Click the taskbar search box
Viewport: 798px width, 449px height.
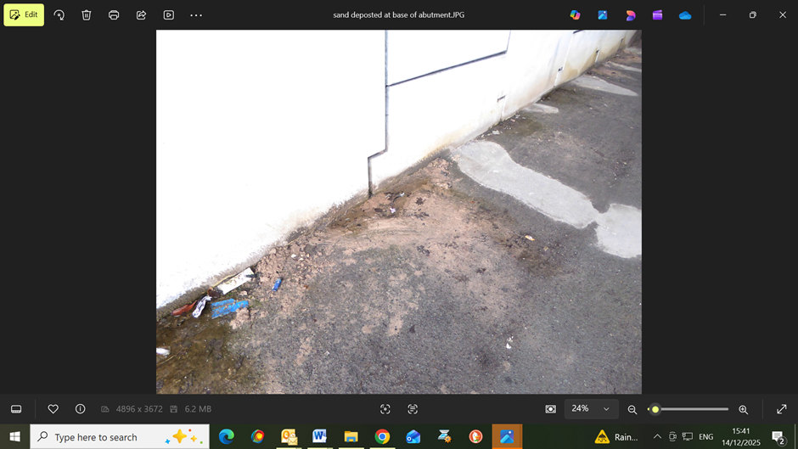click(119, 437)
